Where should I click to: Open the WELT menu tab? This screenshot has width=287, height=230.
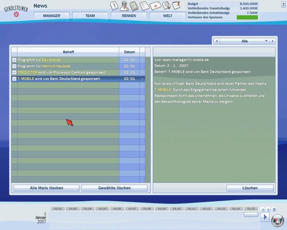167,16
